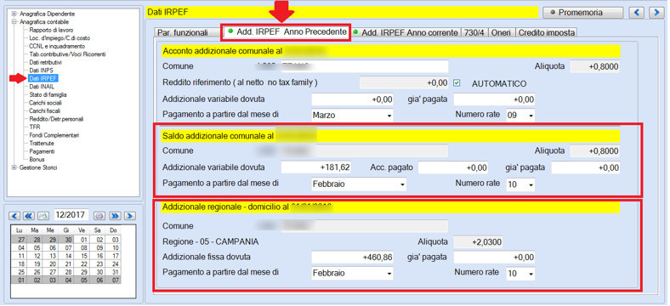Open the Oneri tab
Image resolution: width=670 pixels, height=306 pixels.
tap(501, 32)
